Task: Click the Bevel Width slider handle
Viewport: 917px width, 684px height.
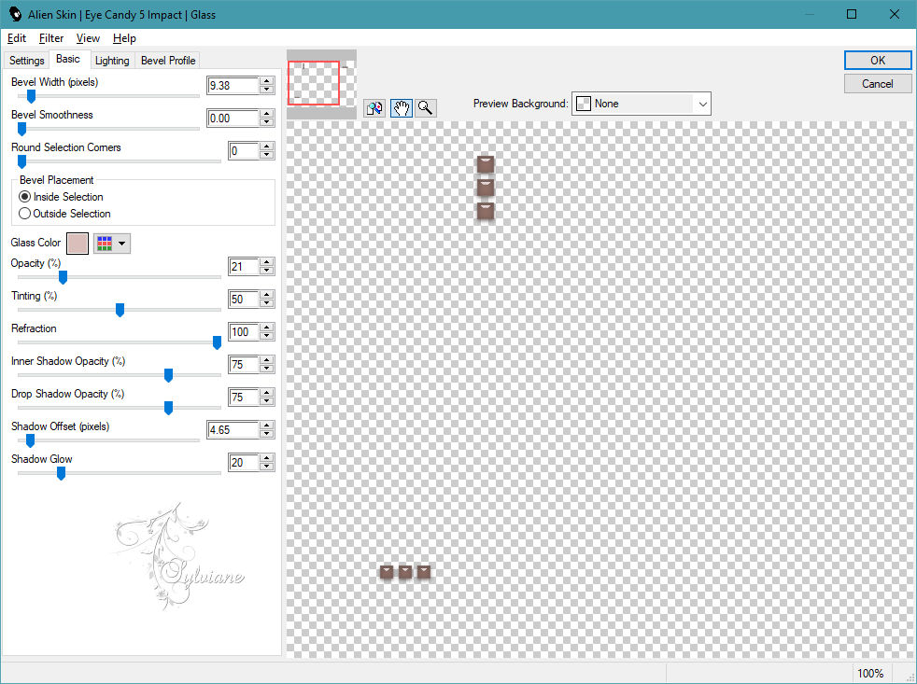Action: [31, 96]
